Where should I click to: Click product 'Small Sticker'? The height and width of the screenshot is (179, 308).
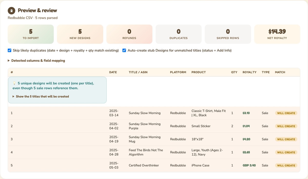coord(201,126)
